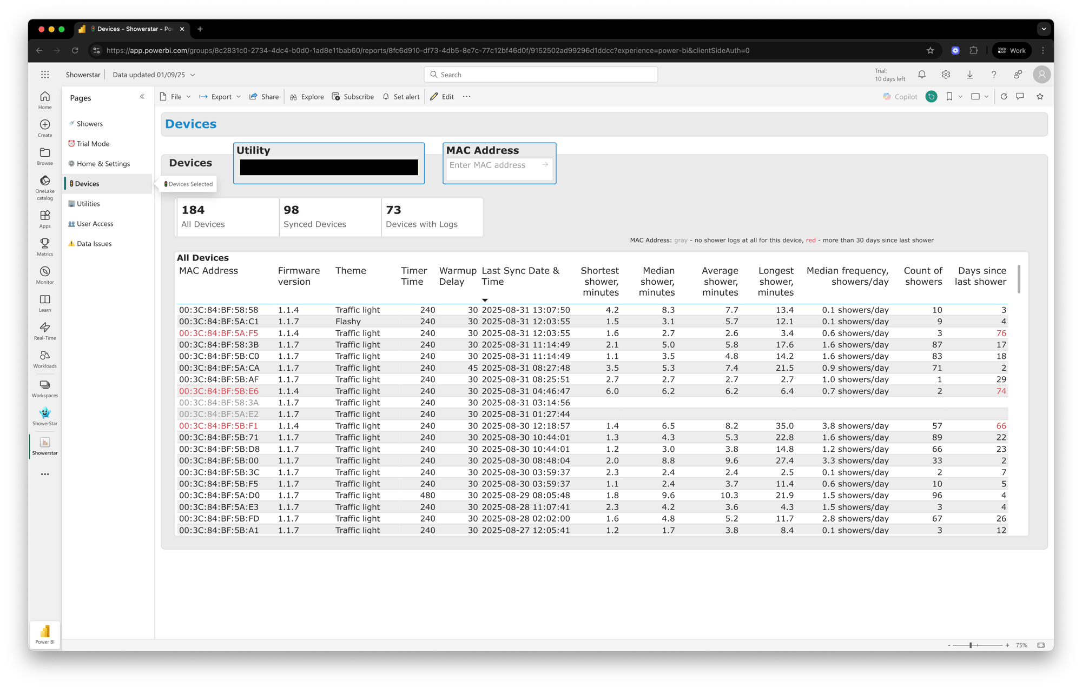Select the 184 All Devices card

(x=228, y=217)
